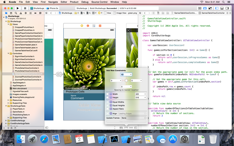The image size is (234, 146).
Task: Check the Height constraint checkbox
Action: 107,97
